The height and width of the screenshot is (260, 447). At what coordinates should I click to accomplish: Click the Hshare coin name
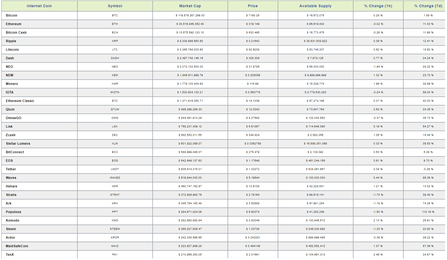(11, 186)
